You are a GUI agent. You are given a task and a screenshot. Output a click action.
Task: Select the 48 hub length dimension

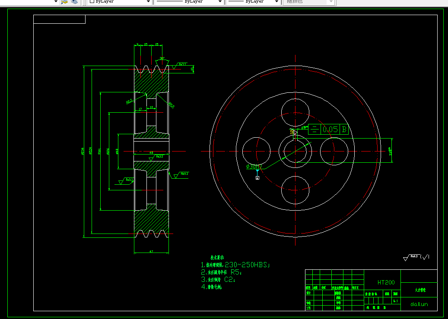[152, 153]
